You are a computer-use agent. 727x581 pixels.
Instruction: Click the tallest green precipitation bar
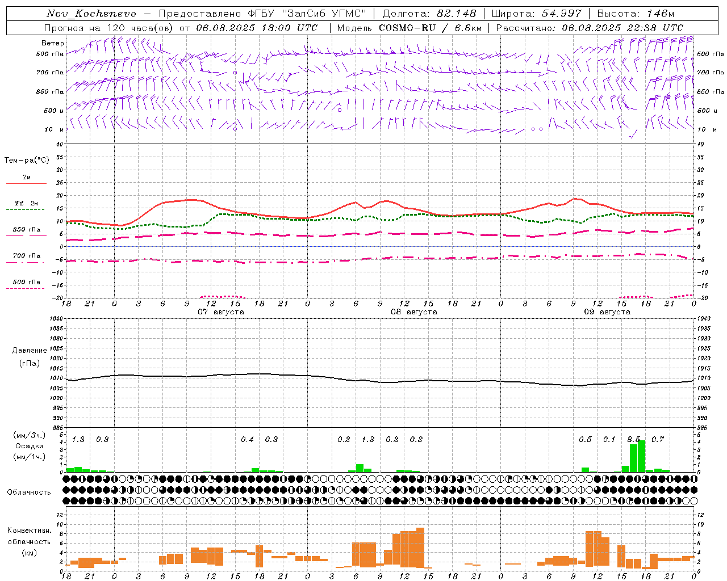click(642, 456)
